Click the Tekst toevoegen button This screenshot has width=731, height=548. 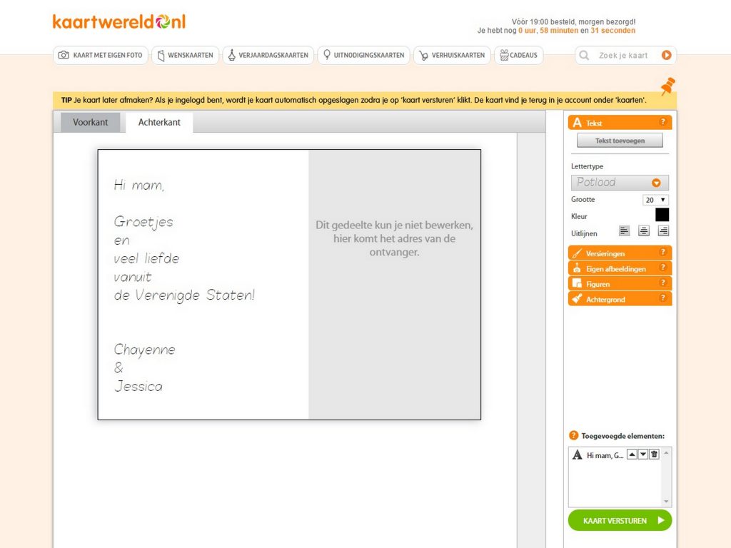coord(620,141)
